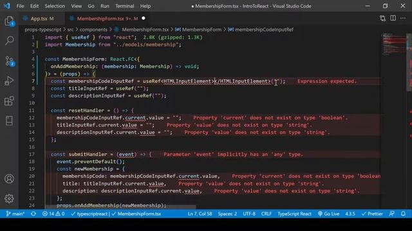The height and width of the screenshot is (231, 412).
Task: Open the Edit menu
Action: point(34,6)
